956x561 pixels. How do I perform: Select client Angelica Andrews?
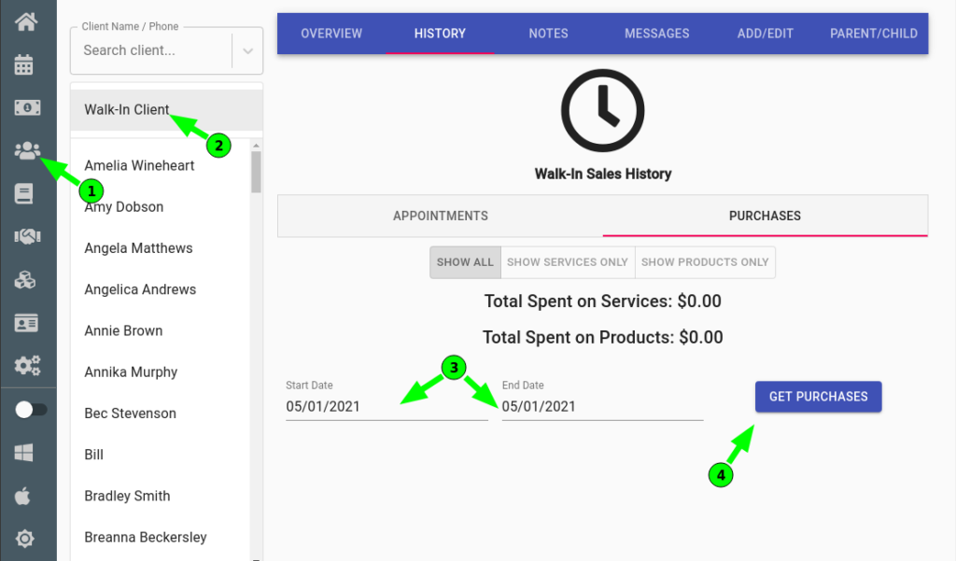point(161,289)
